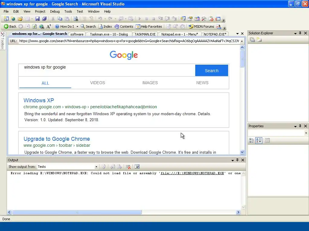This screenshot has width=309, height=231.
Task: Open help Search magnifier button
Action: pyautogui.click(x=88, y=26)
